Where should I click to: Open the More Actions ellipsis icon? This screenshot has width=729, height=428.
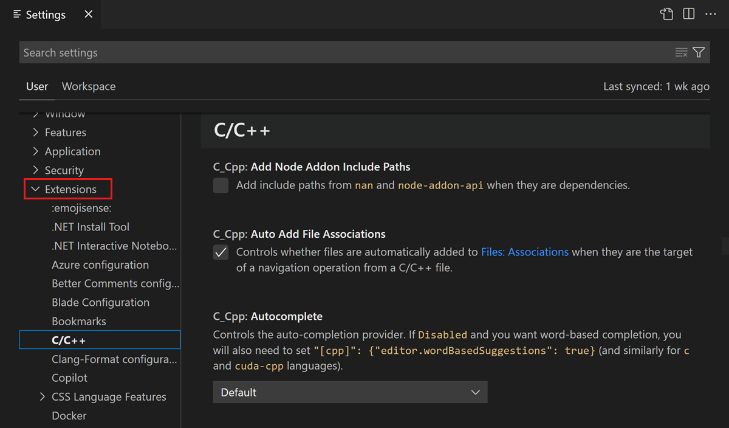coord(711,13)
